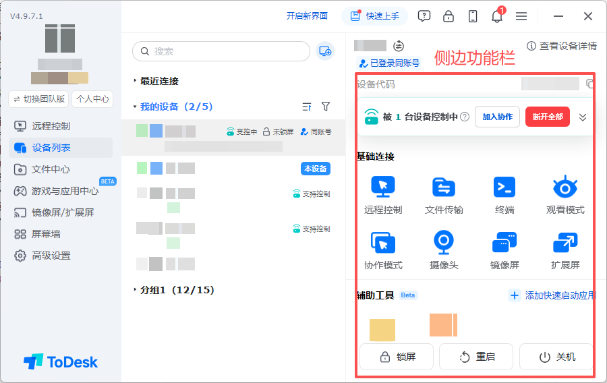Select the device row marked 受控中
Viewport: 607px width, 383px height.
click(x=233, y=138)
